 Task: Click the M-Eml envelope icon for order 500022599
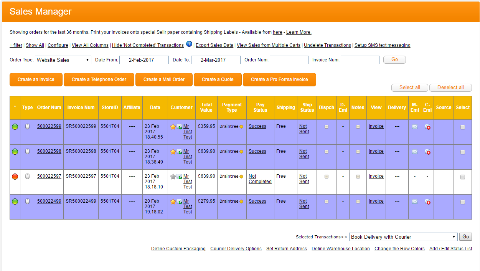(415, 127)
